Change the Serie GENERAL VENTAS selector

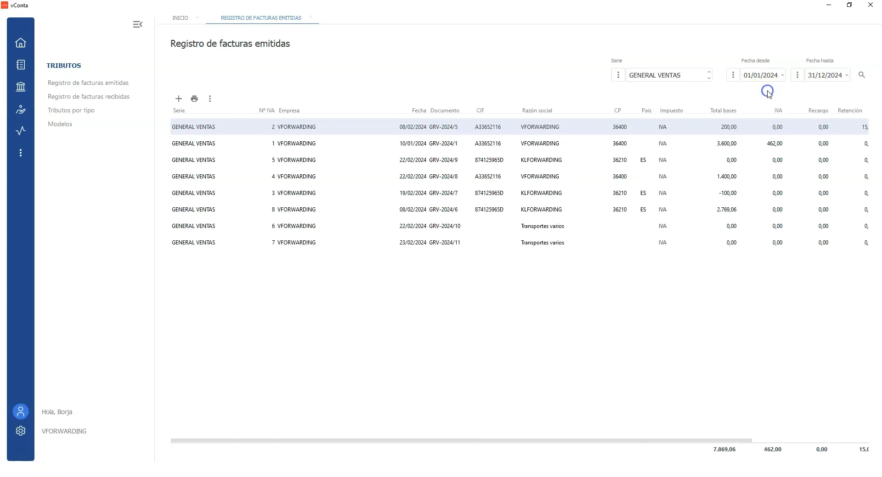pyautogui.click(x=668, y=75)
